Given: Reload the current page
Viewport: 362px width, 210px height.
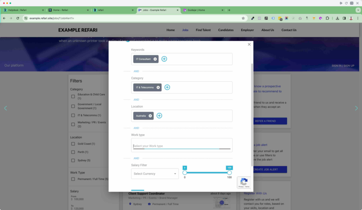Looking at the screenshot, I should [x=18, y=18].
